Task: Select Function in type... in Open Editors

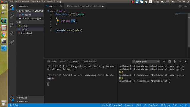Action: (x=30, y=18)
